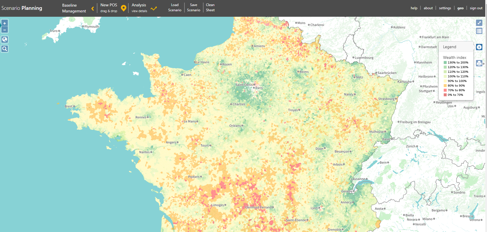The height and width of the screenshot is (232, 487).
Task: Click the sign out link
Action: pos(476,8)
